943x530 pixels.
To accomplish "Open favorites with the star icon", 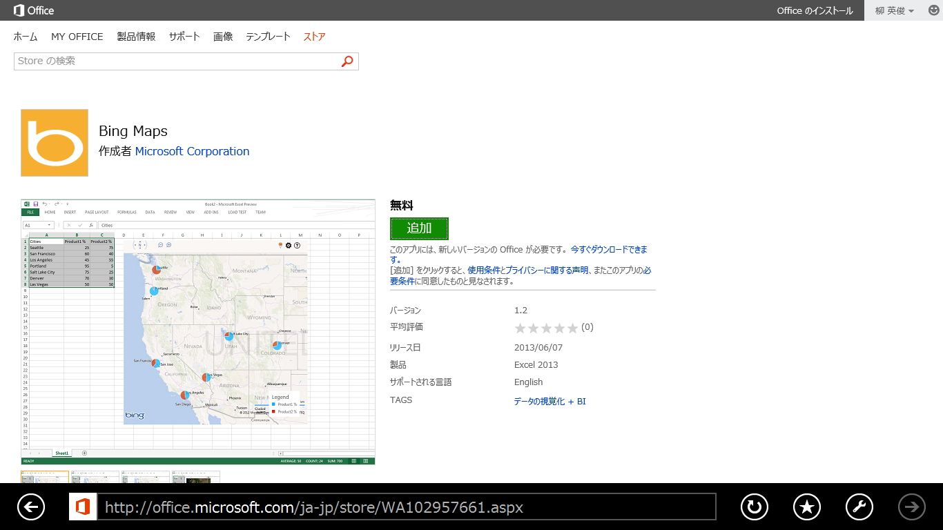I will tap(806, 507).
